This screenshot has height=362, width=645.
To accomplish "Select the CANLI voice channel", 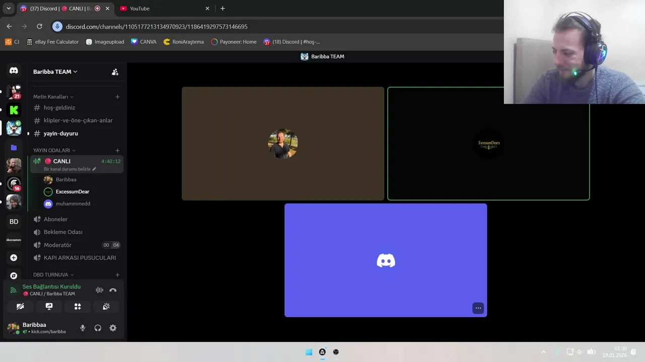I will pyautogui.click(x=76, y=164).
